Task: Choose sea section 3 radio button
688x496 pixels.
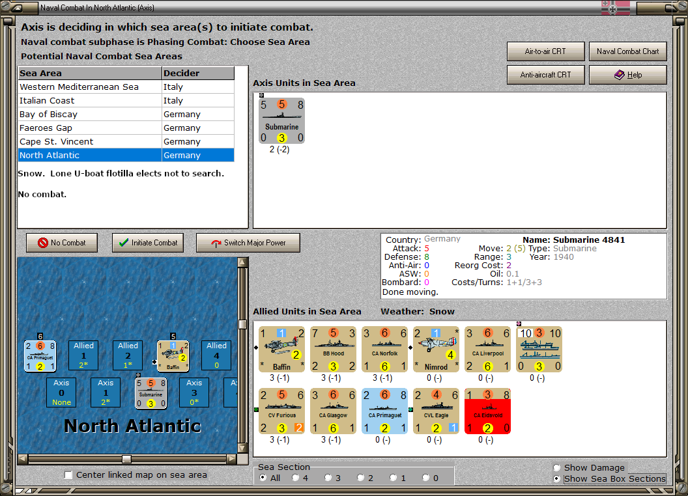Action: click(x=328, y=478)
